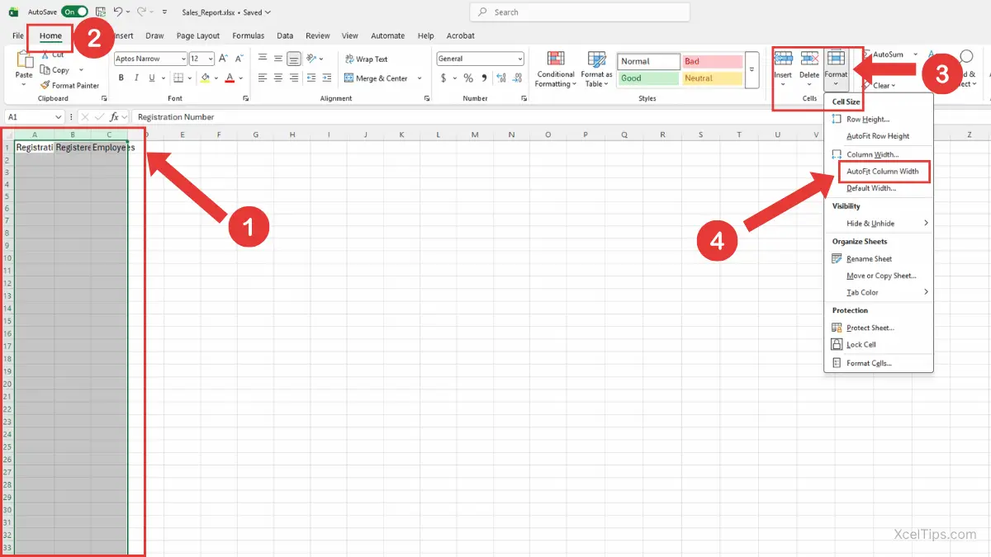
Task: Expand the General number format dropdown
Action: (x=519, y=59)
